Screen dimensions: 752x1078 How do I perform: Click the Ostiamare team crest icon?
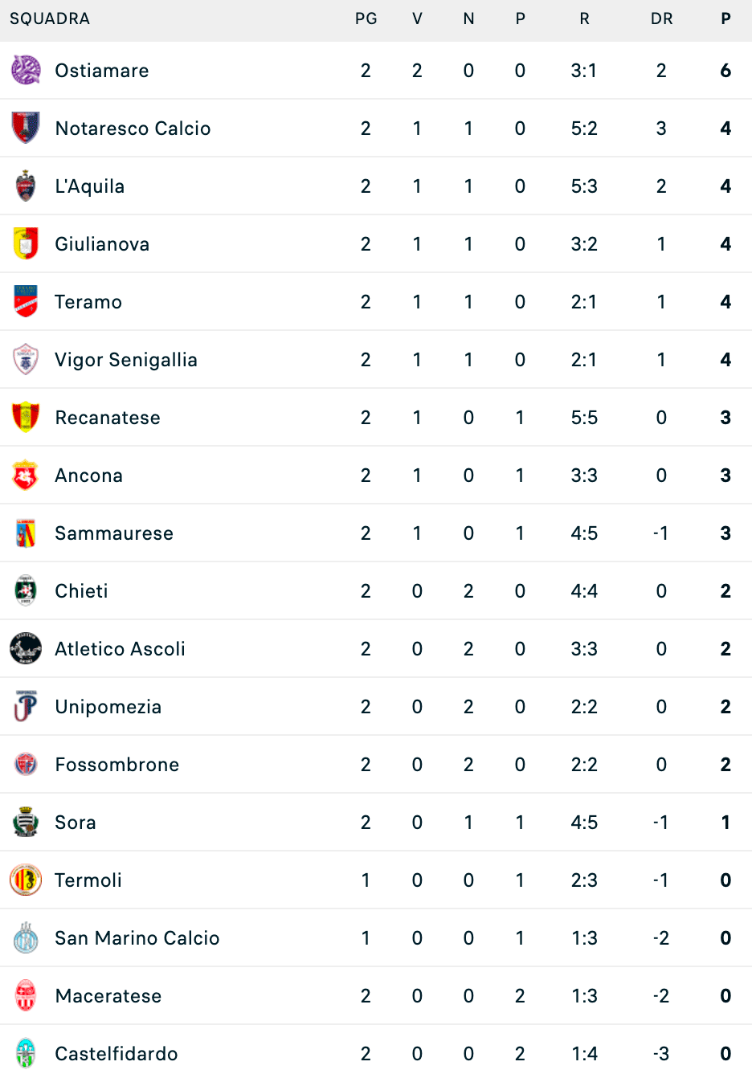click(x=26, y=70)
